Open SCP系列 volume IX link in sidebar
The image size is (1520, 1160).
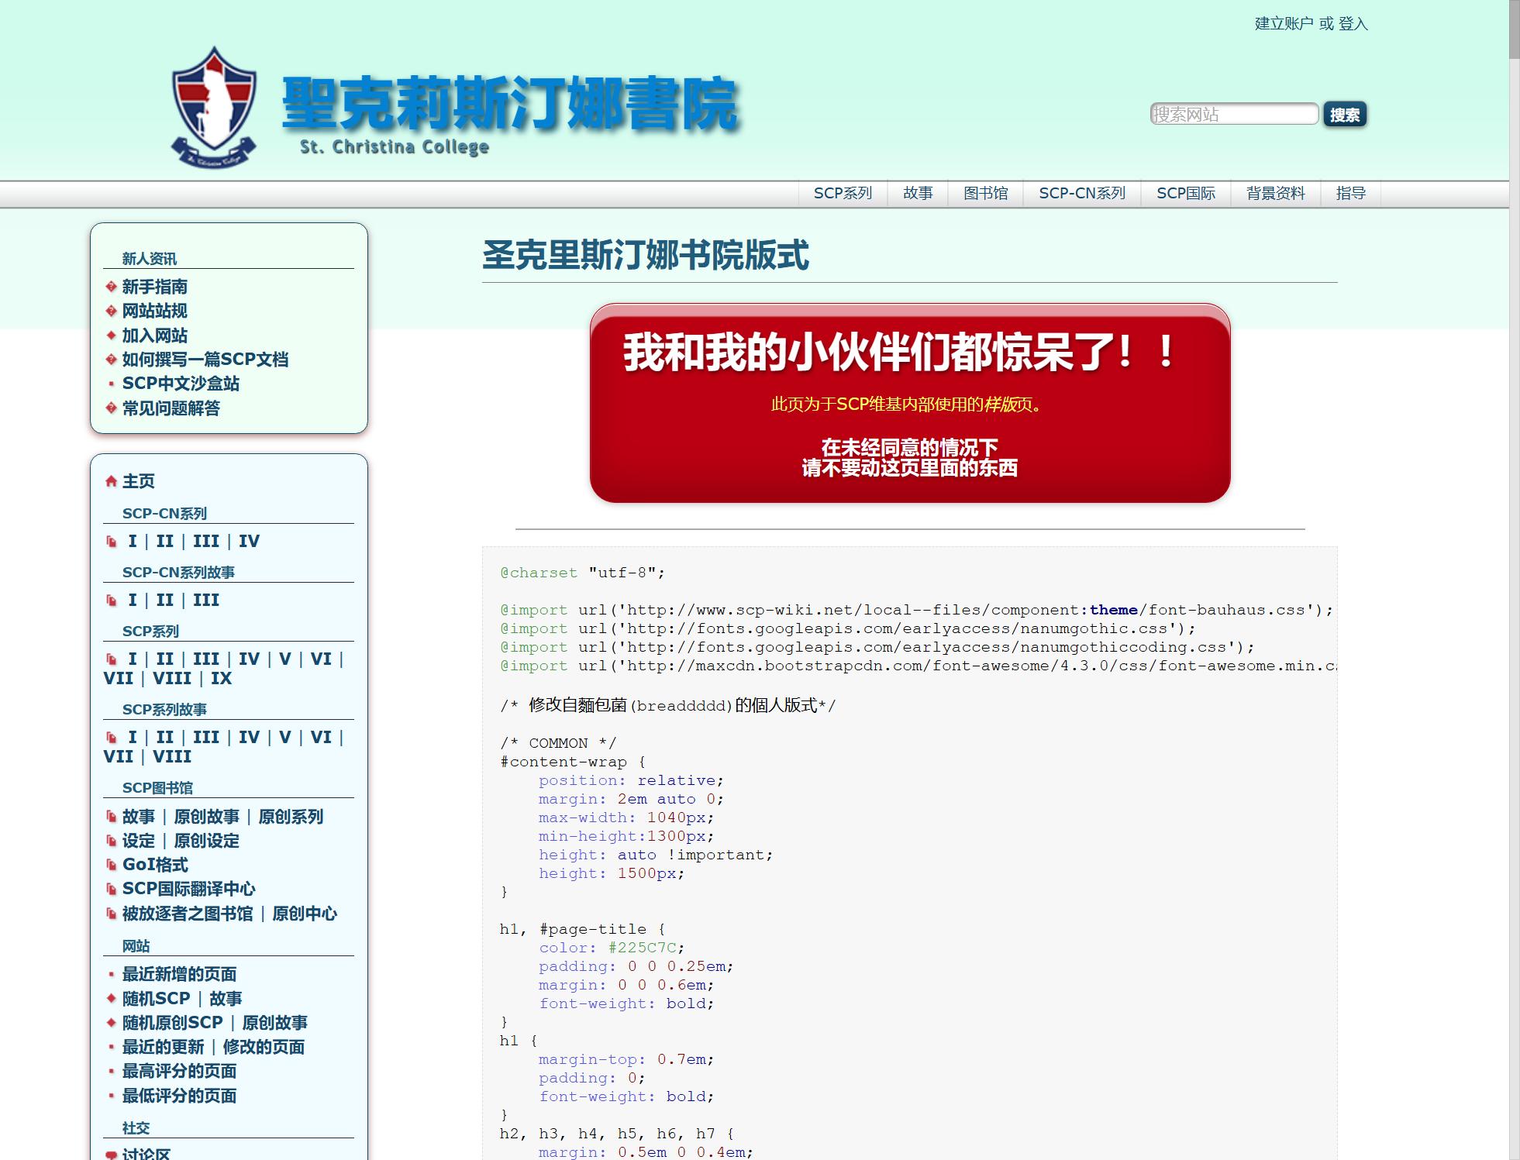(221, 678)
